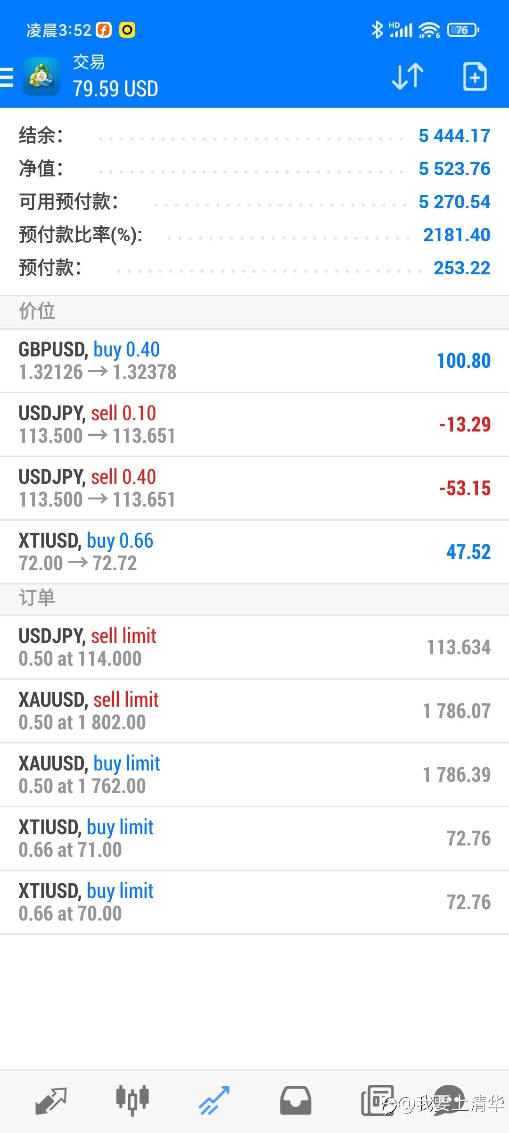Select the Trade tab icon
509x1133 pixels.
(214, 1100)
